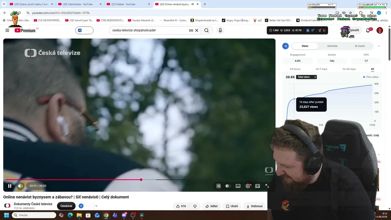
Task: Switch vidIQ panel to Overview tab
Action: [x=332, y=46]
